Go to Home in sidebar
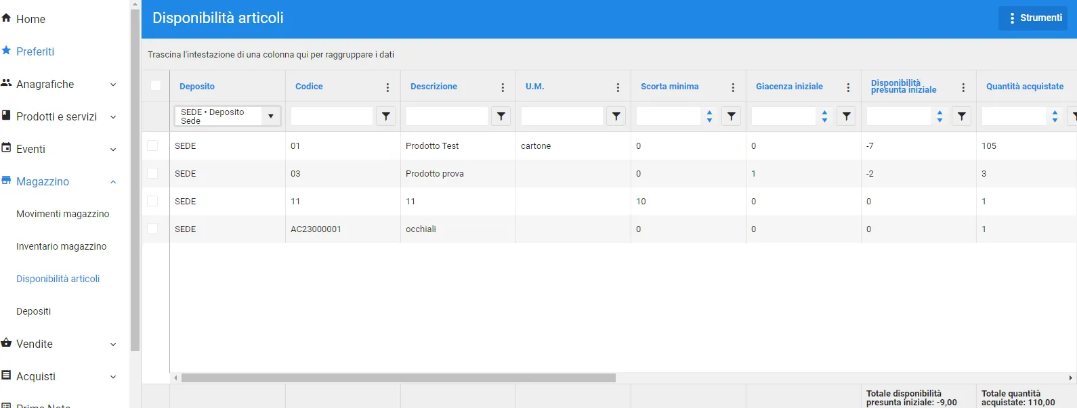The width and height of the screenshot is (1077, 408). 30,19
